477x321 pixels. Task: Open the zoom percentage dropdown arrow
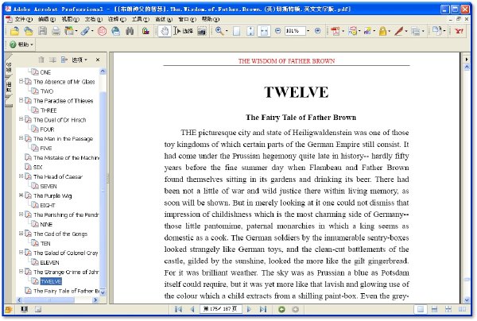(308, 31)
